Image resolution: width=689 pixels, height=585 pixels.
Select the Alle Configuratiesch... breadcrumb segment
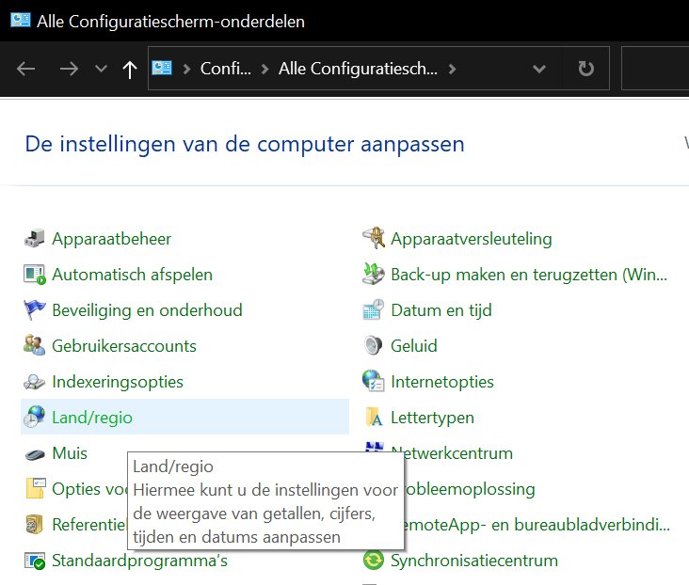tap(358, 69)
